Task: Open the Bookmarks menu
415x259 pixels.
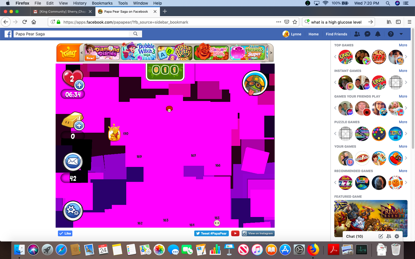Action: point(102,3)
